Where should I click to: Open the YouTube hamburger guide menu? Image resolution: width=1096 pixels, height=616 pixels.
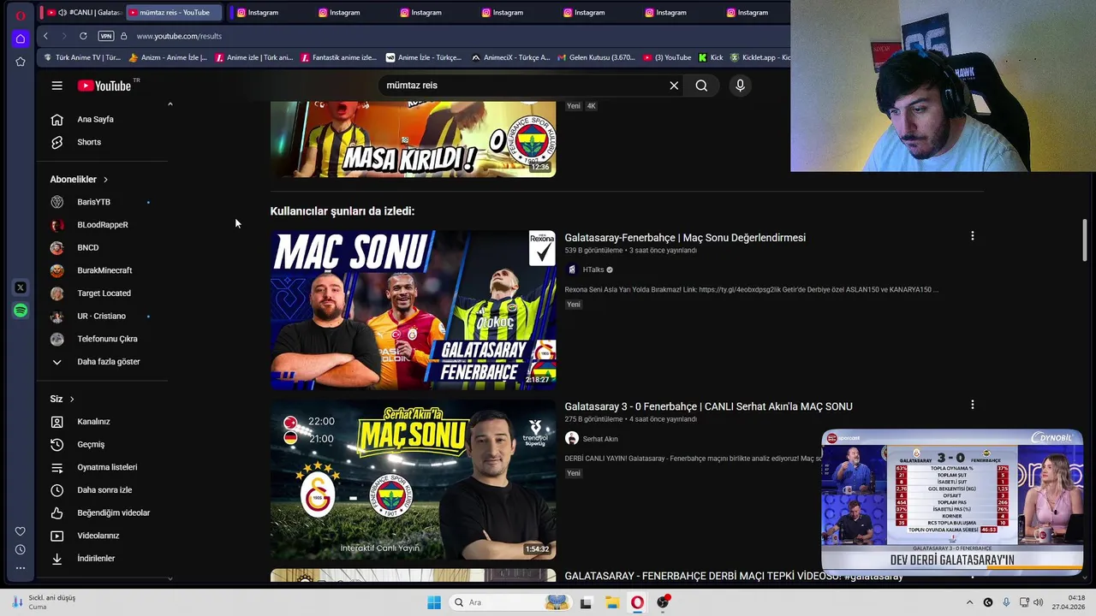click(x=57, y=86)
